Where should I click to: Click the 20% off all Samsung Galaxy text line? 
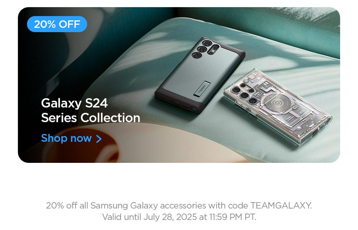[179, 205]
